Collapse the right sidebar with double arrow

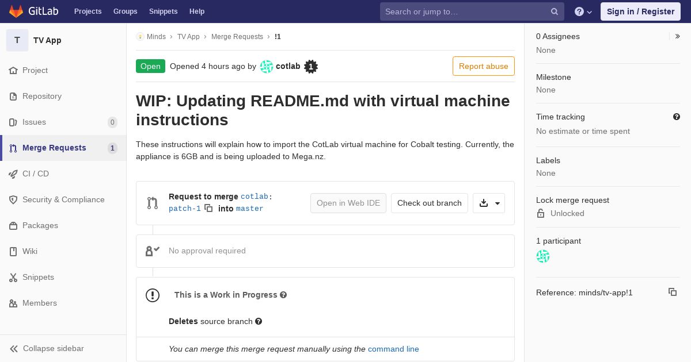pos(677,36)
